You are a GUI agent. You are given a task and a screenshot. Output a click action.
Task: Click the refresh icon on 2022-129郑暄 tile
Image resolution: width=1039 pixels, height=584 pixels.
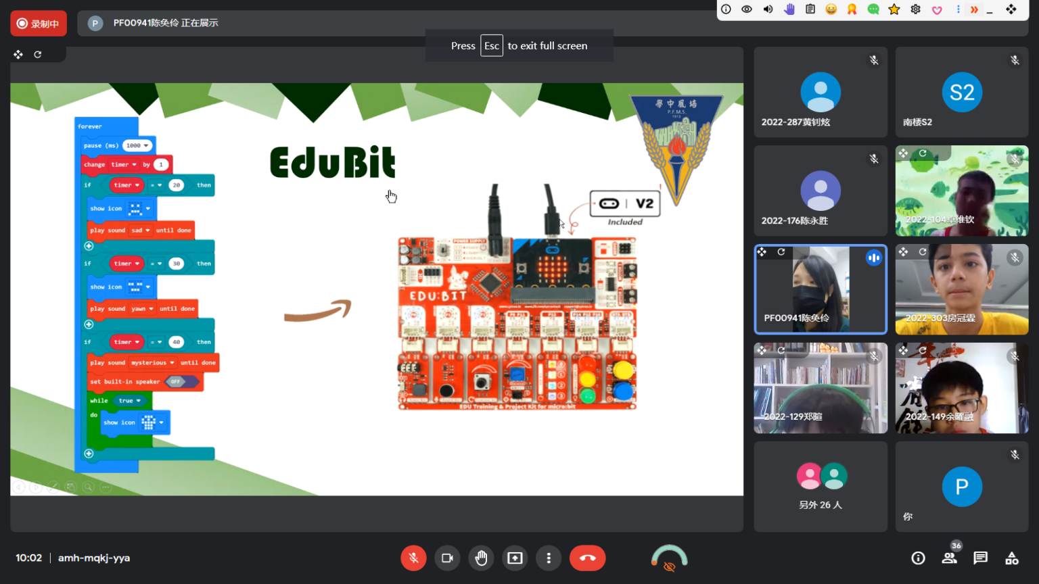[x=781, y=350]
